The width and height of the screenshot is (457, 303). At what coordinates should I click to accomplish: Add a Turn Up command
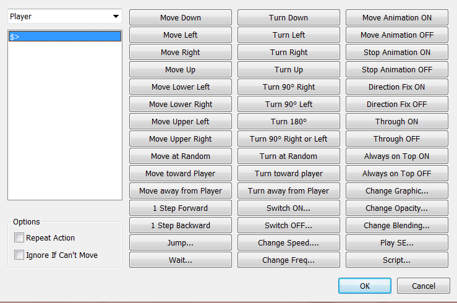pyautogui.click(x=289, y=70)
